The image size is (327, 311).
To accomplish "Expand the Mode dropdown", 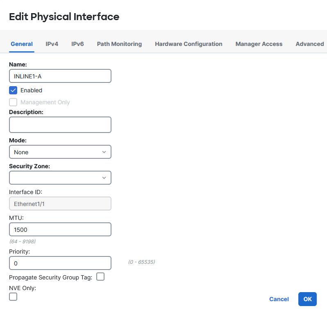I will (x=60, y=152).
